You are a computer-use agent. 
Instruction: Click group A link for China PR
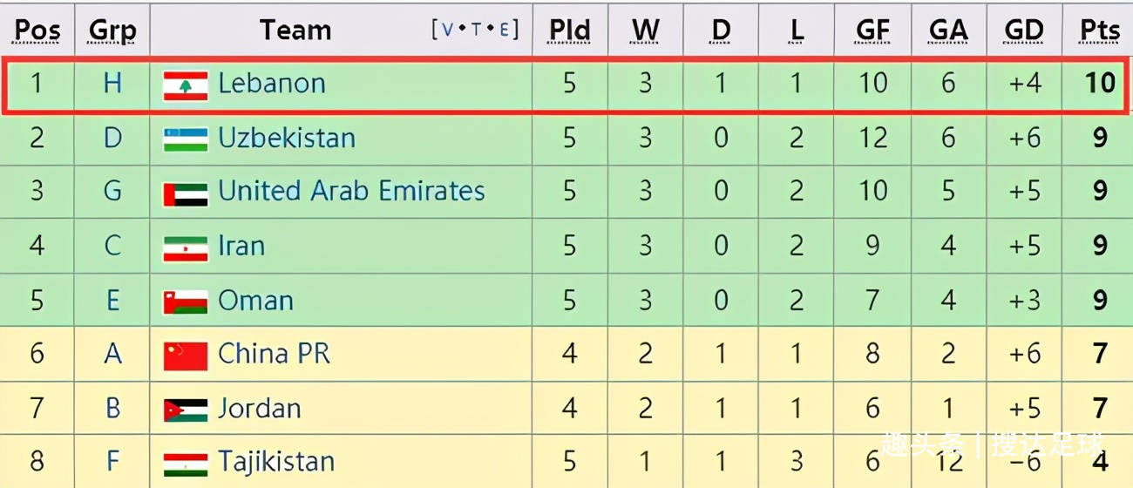click(112, 354)
